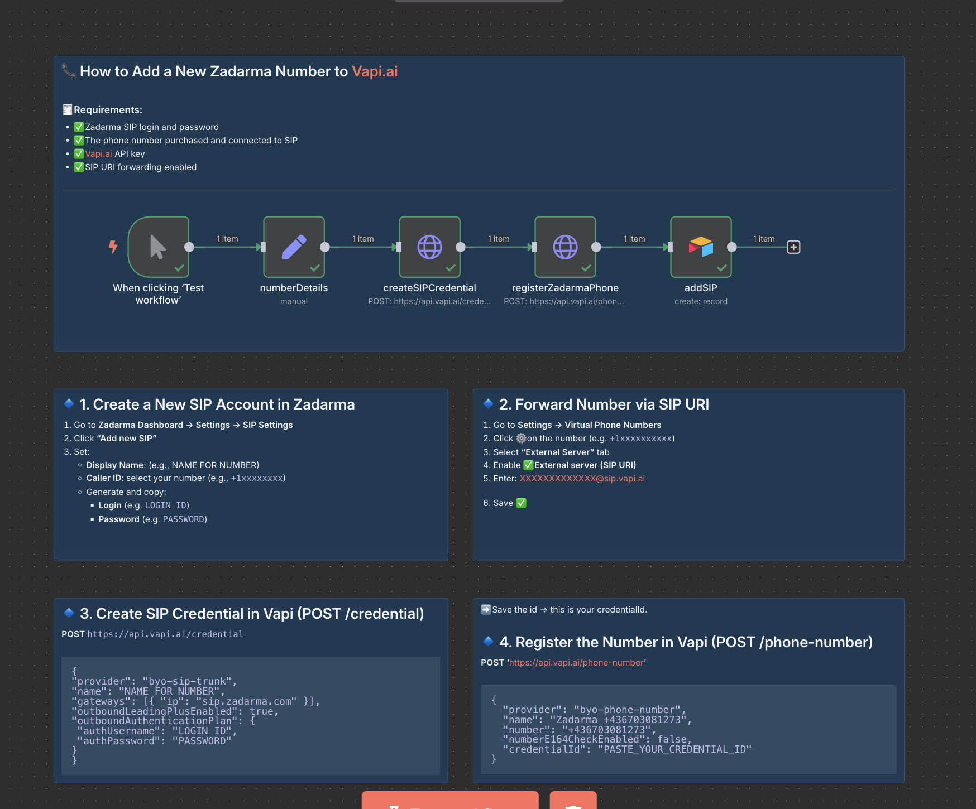Click the checkmark next to SIP URI forwarding enabled
Viewport: 976px width, 809px height.
click(79, 167)
